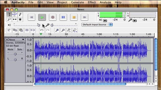Solo the News track

20,49
